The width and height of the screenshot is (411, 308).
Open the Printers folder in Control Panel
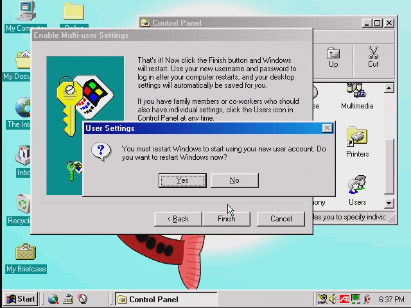(x=357, y=142)
